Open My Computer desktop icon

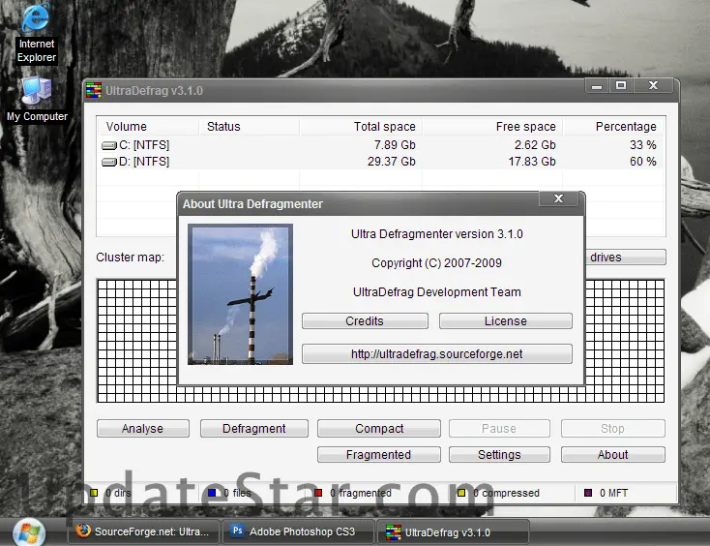pyautogui.click(x=37, y=100)
